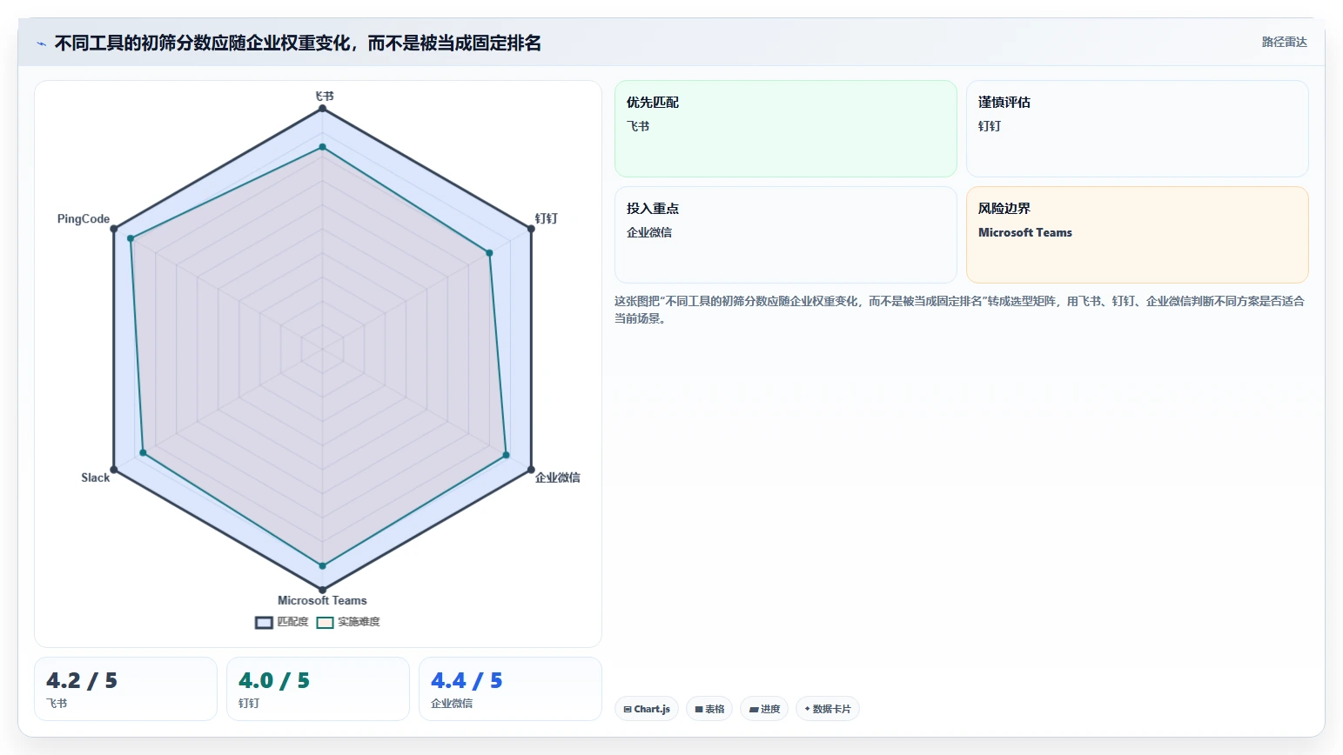Click 企业微信 text in 投入重点 card
This screenshot has width=1343, height=755.
tap(649, 232)
